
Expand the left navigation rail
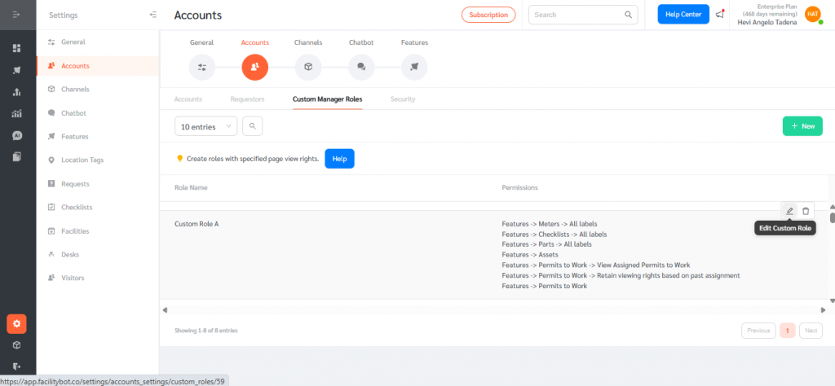click(16, 15)
